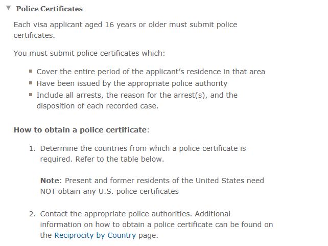Screen dimensions: 328x246
Task: Open the Reciprocity by Country link
Action: click(x=95, y=235)
